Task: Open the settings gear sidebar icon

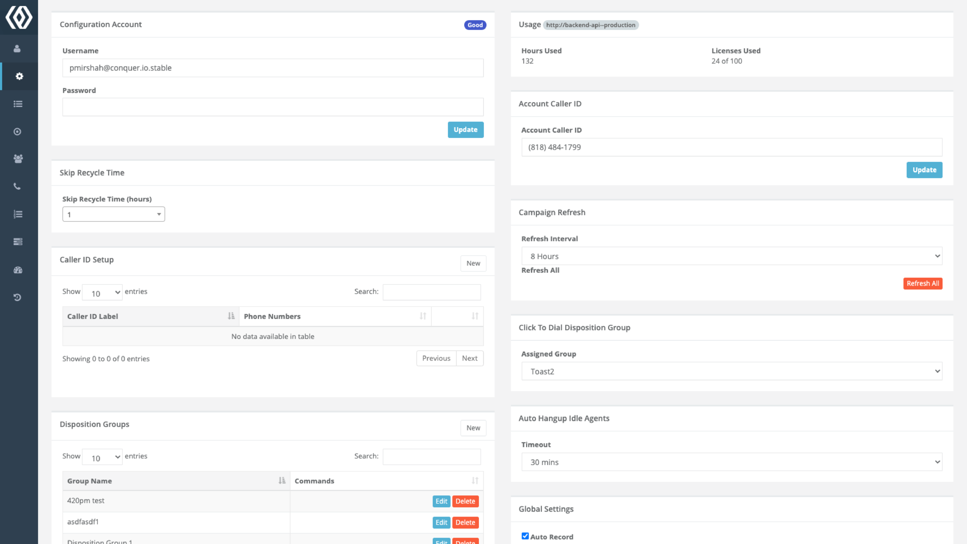Action: click(19, 76)
